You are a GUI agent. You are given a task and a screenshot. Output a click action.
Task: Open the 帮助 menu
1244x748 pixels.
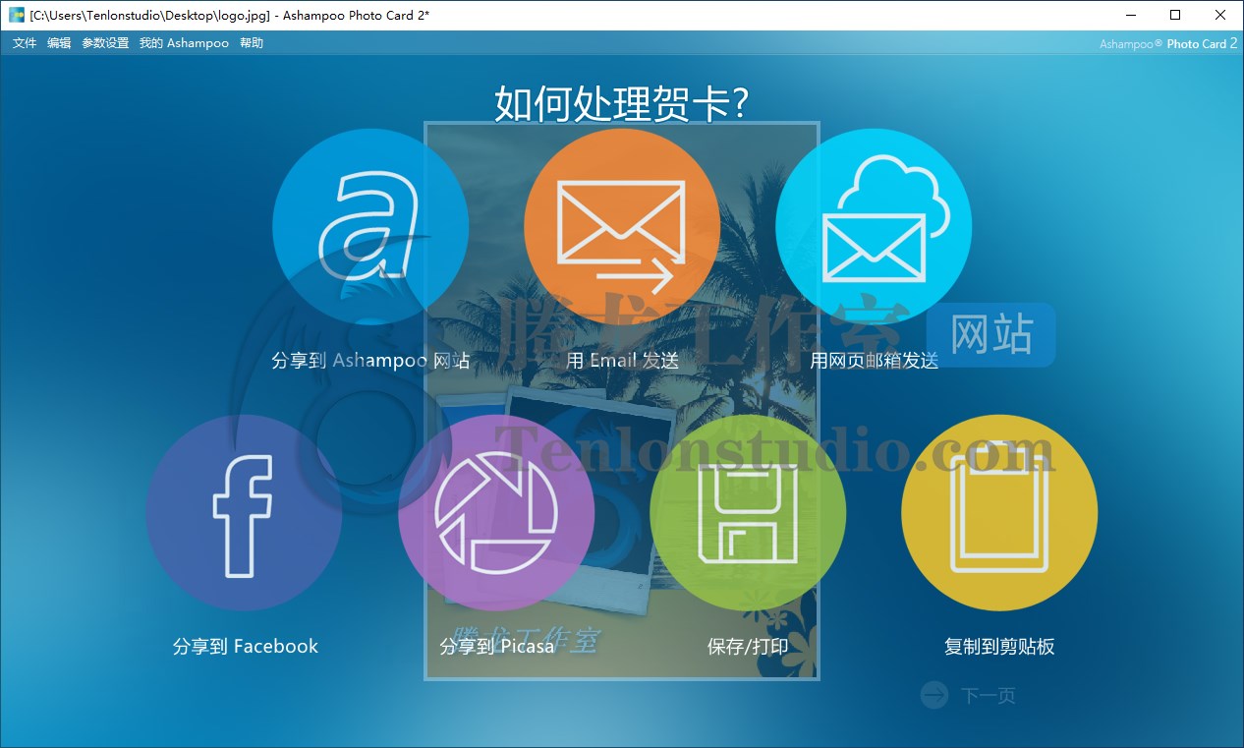tap(252, 43)
